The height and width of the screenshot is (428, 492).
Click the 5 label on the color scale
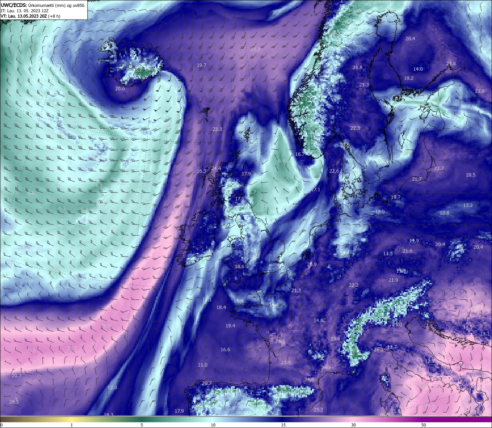pos(142,425)
